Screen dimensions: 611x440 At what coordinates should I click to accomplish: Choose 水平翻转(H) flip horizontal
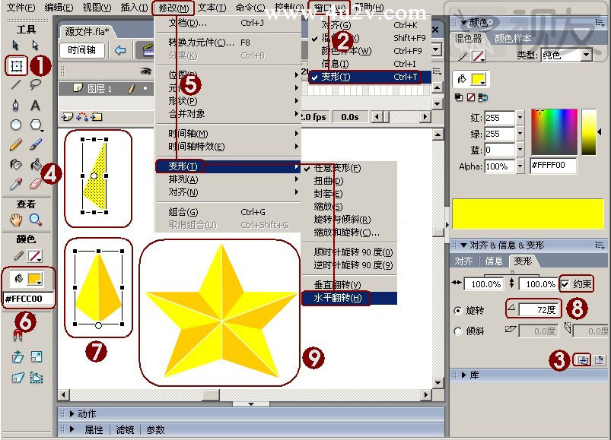click(349, 298)
